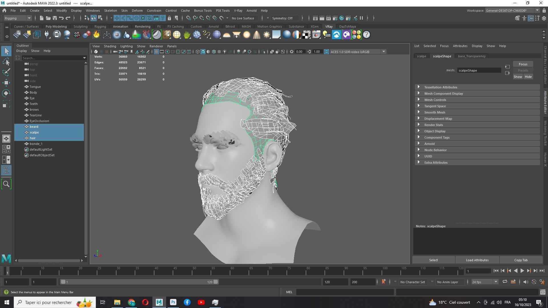This screenshot has height=308, width=548.
Task: Open the Workspace dropdown
Action: tap(512, 11)
